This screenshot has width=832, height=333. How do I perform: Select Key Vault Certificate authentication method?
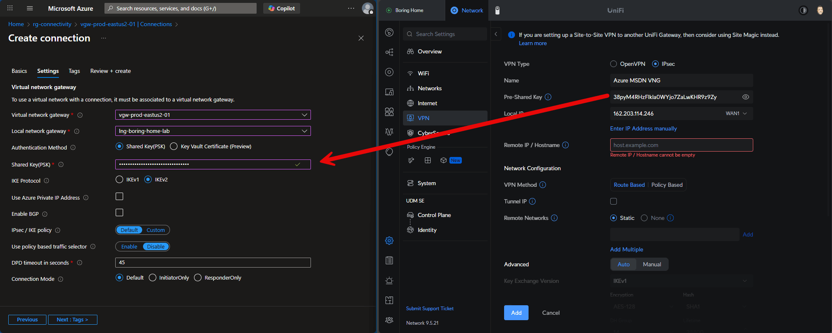[x=174, y=146]
